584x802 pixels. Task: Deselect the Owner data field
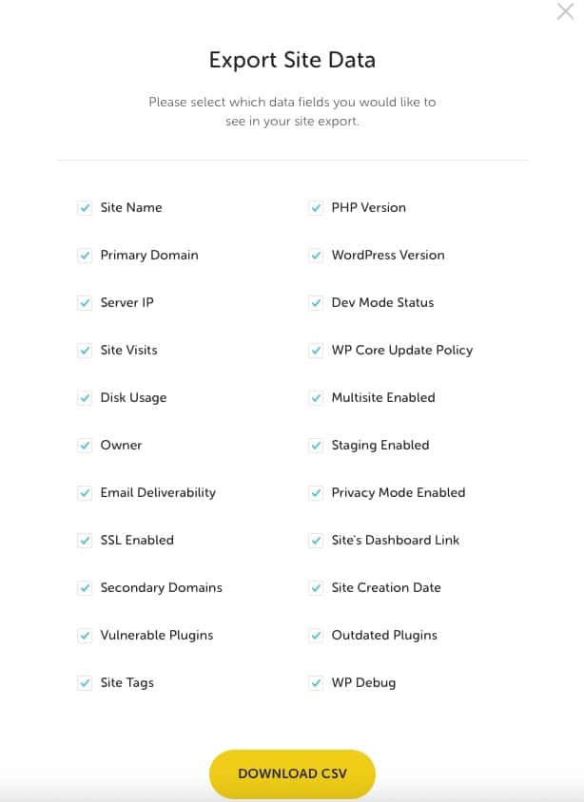click(x=85, y=445)
